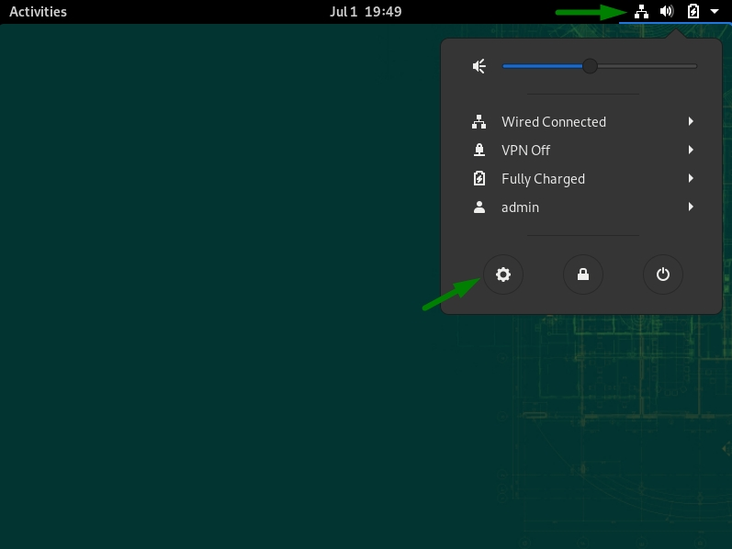Select the Fully Charged menu entry

pos(581,179)
